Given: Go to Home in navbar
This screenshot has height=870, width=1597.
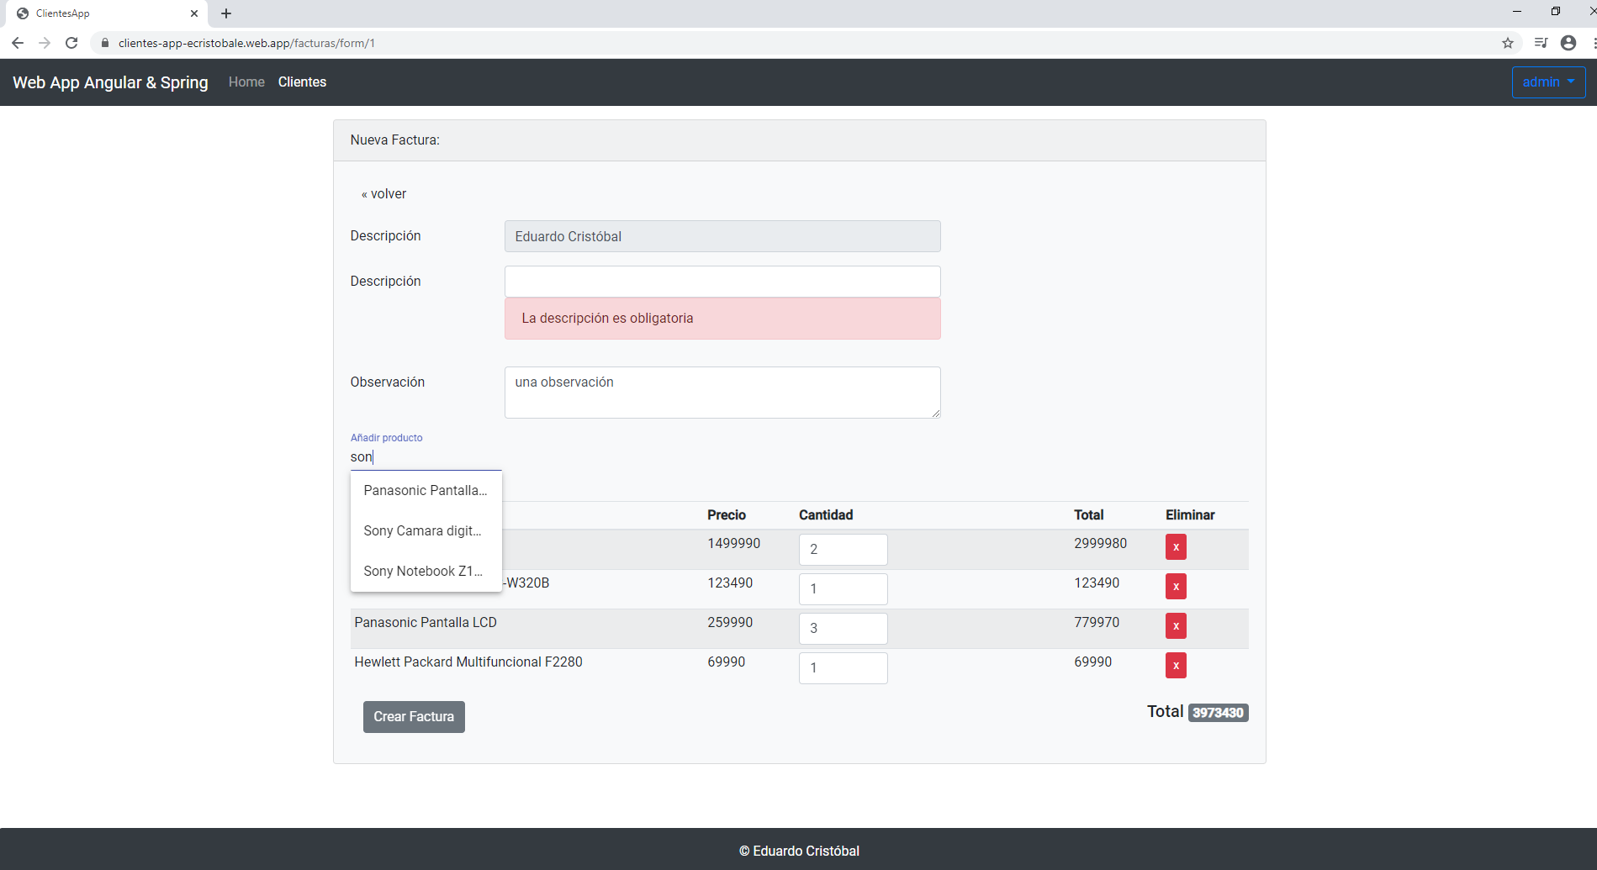Looking at the screenshot, I should tap(246, 82).
